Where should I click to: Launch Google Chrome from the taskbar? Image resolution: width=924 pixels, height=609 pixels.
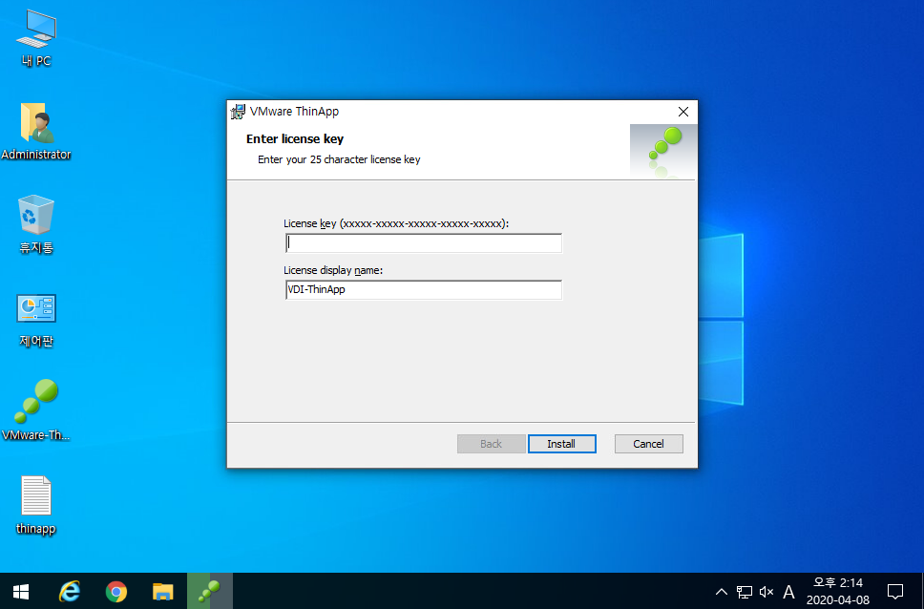pos(116,591)
